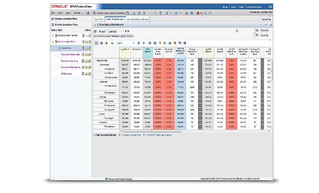Click the Calendar dimension button
The width and height of the screenshot is (319, 193).
113,32
